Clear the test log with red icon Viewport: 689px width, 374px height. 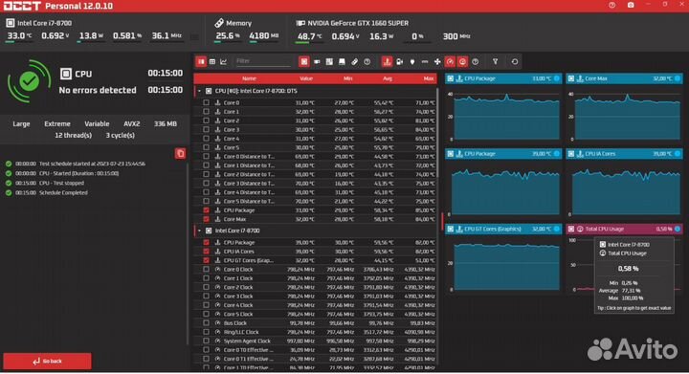(x=180, y=153)
